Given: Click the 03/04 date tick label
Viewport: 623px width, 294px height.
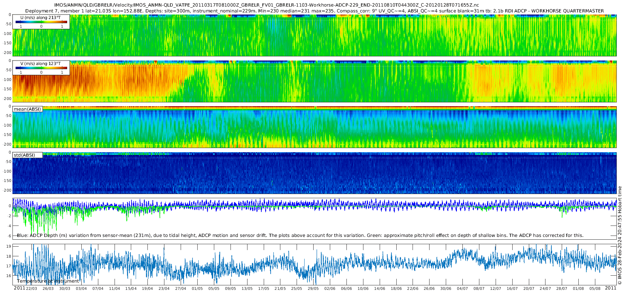Looking at the screenshot, I should (x=81, y=288).
